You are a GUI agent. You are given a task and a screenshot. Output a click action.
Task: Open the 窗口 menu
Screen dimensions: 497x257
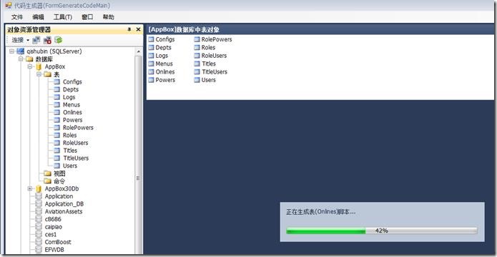[x=87, y=17]
